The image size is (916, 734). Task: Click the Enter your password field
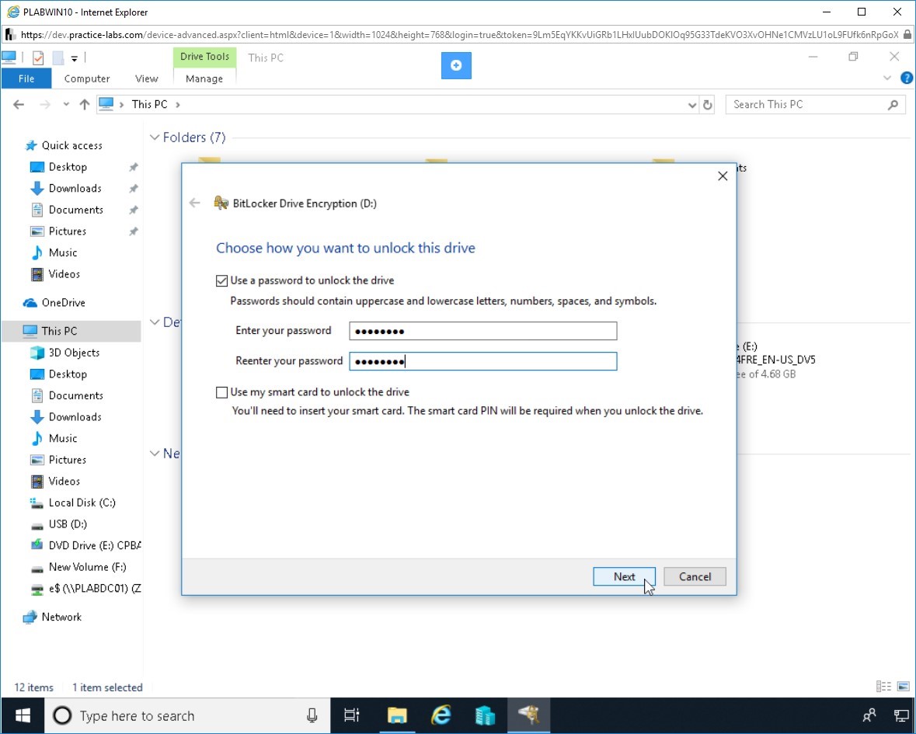pos(482,331)
